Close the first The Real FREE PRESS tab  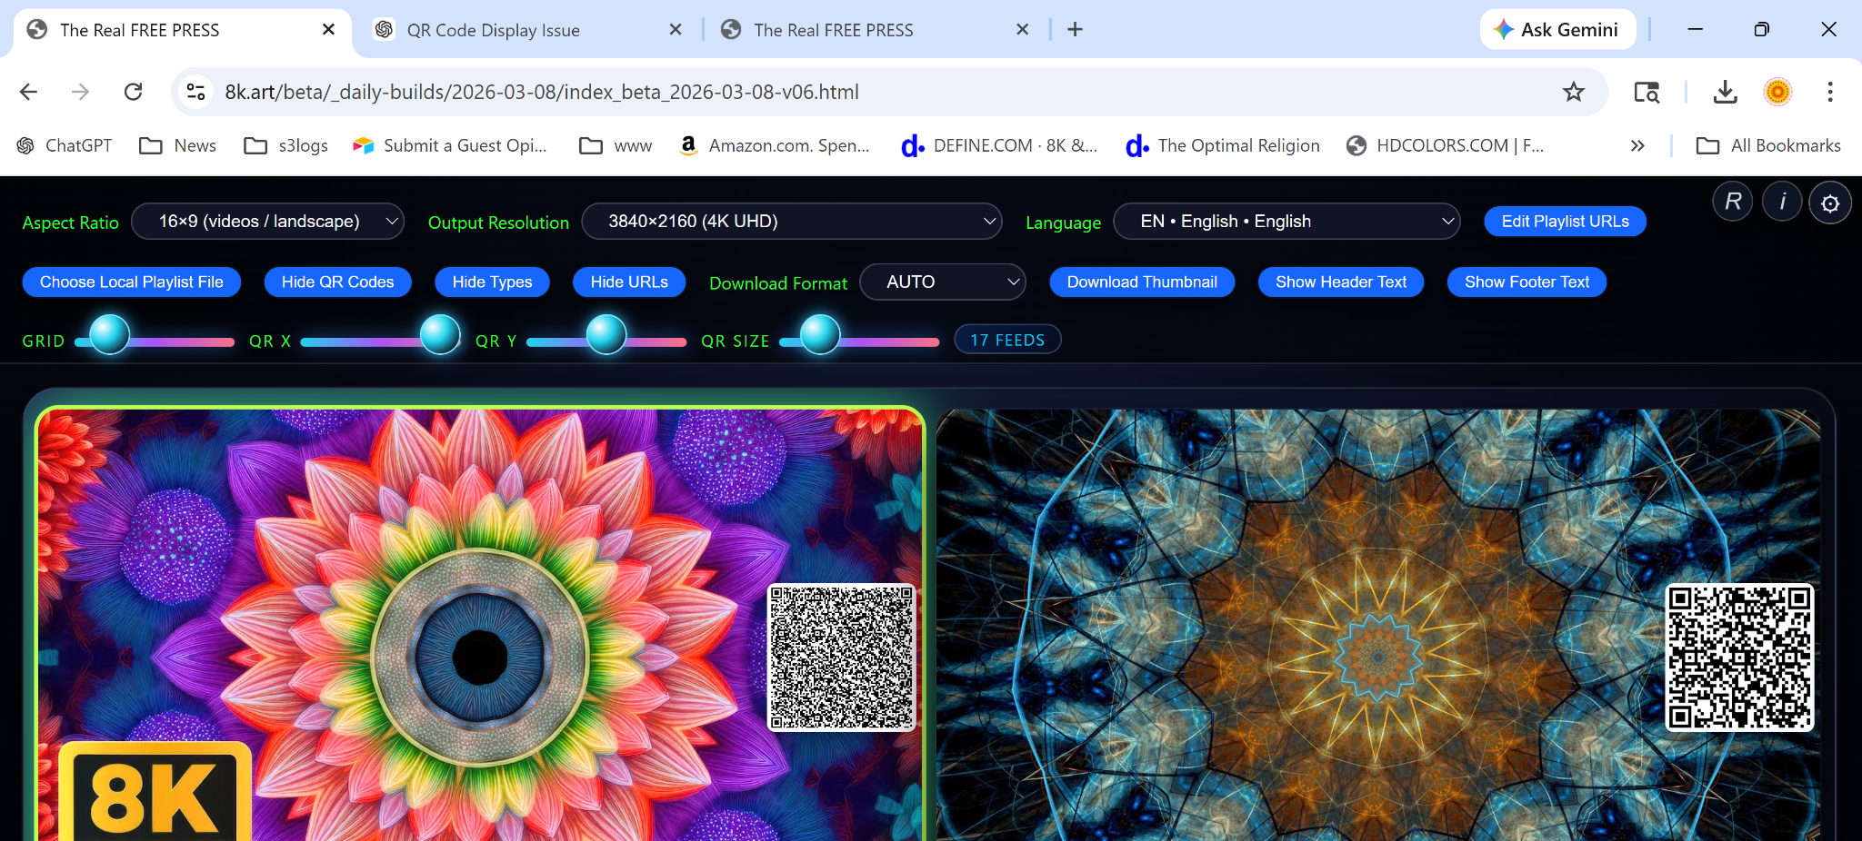coord(328,30)
